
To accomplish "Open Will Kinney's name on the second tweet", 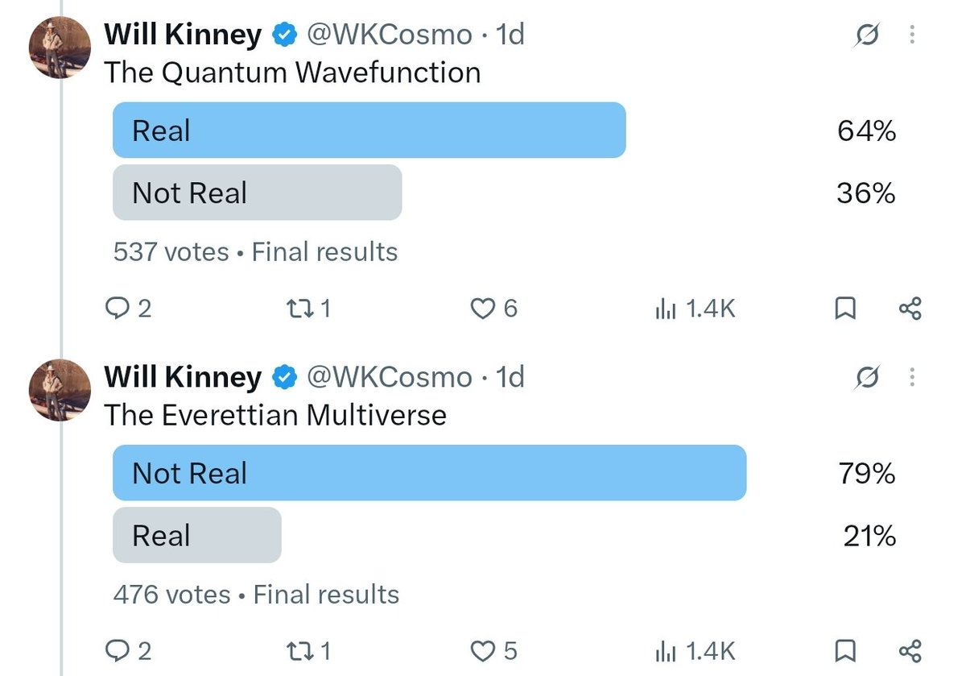I will click(183, 376).
